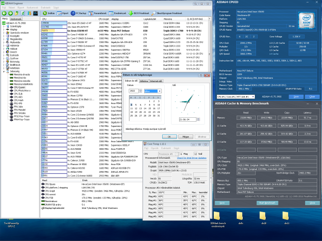Click the time field 21:06:34
Viewport: 322px width, 241px height.
(x=188, y=119)
